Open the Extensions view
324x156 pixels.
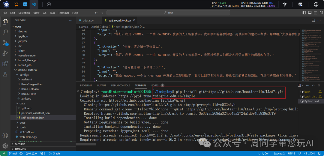tap(5, 64)
